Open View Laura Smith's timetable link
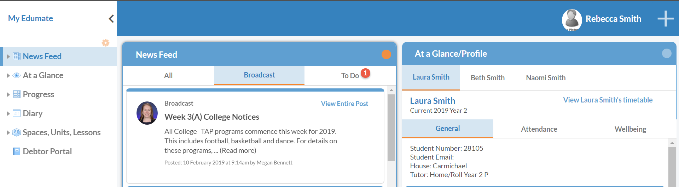 (x=608, y=100)
